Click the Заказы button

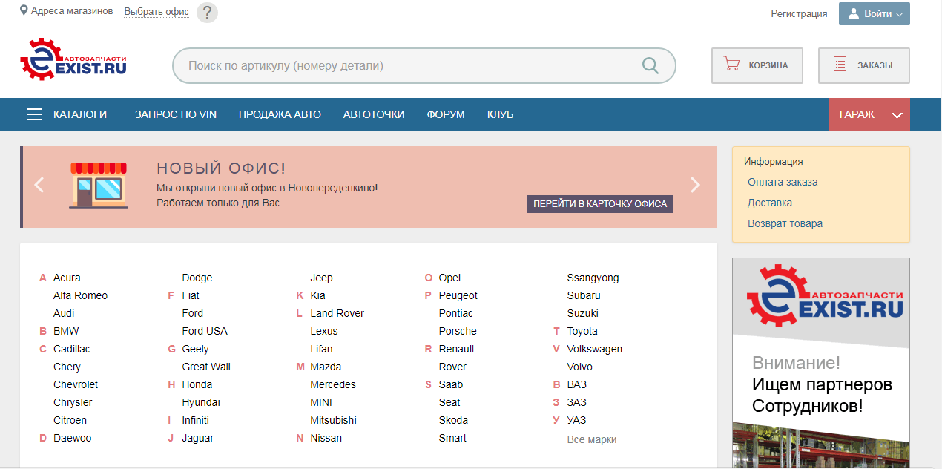[864, 65]
